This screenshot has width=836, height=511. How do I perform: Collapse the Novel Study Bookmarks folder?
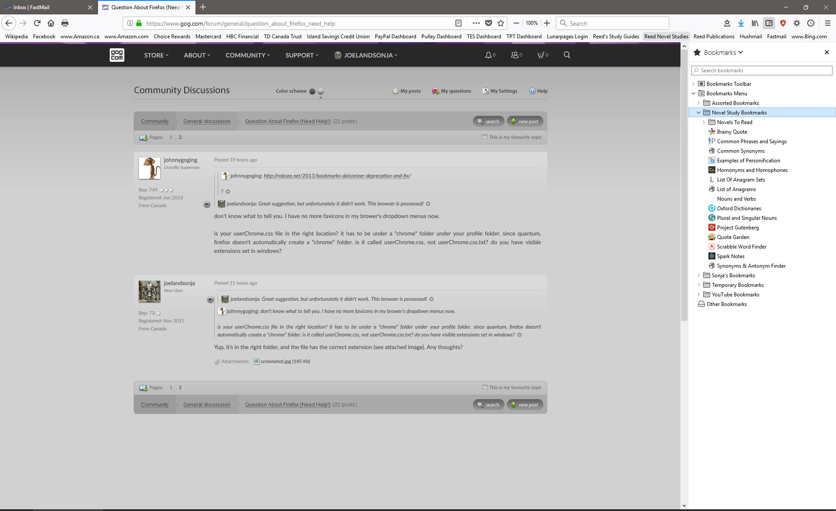pos(699,112)
